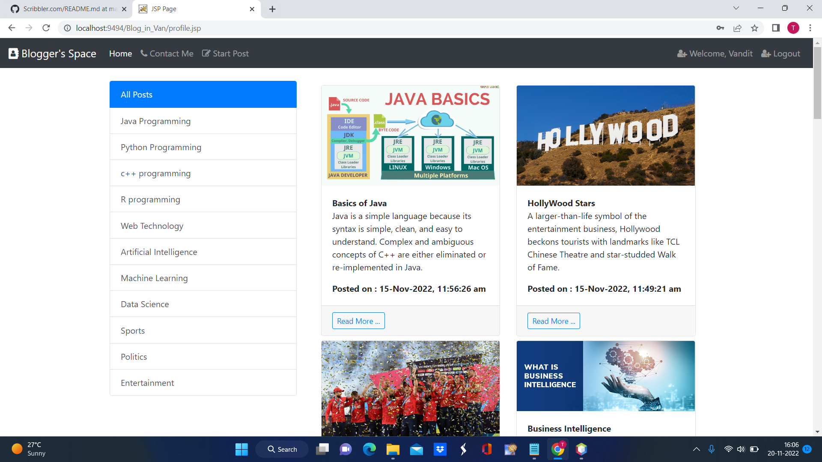Toggle the browser side panel
This screenshot has height=462, width=822.
coord(776,28)
